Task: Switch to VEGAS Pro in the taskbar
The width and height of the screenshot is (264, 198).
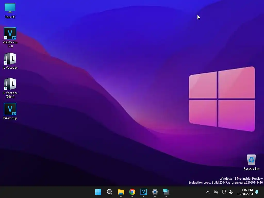Action: [x=144, y=192]
